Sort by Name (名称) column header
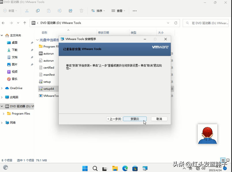The image size is (232, 172). pos(44,33)
